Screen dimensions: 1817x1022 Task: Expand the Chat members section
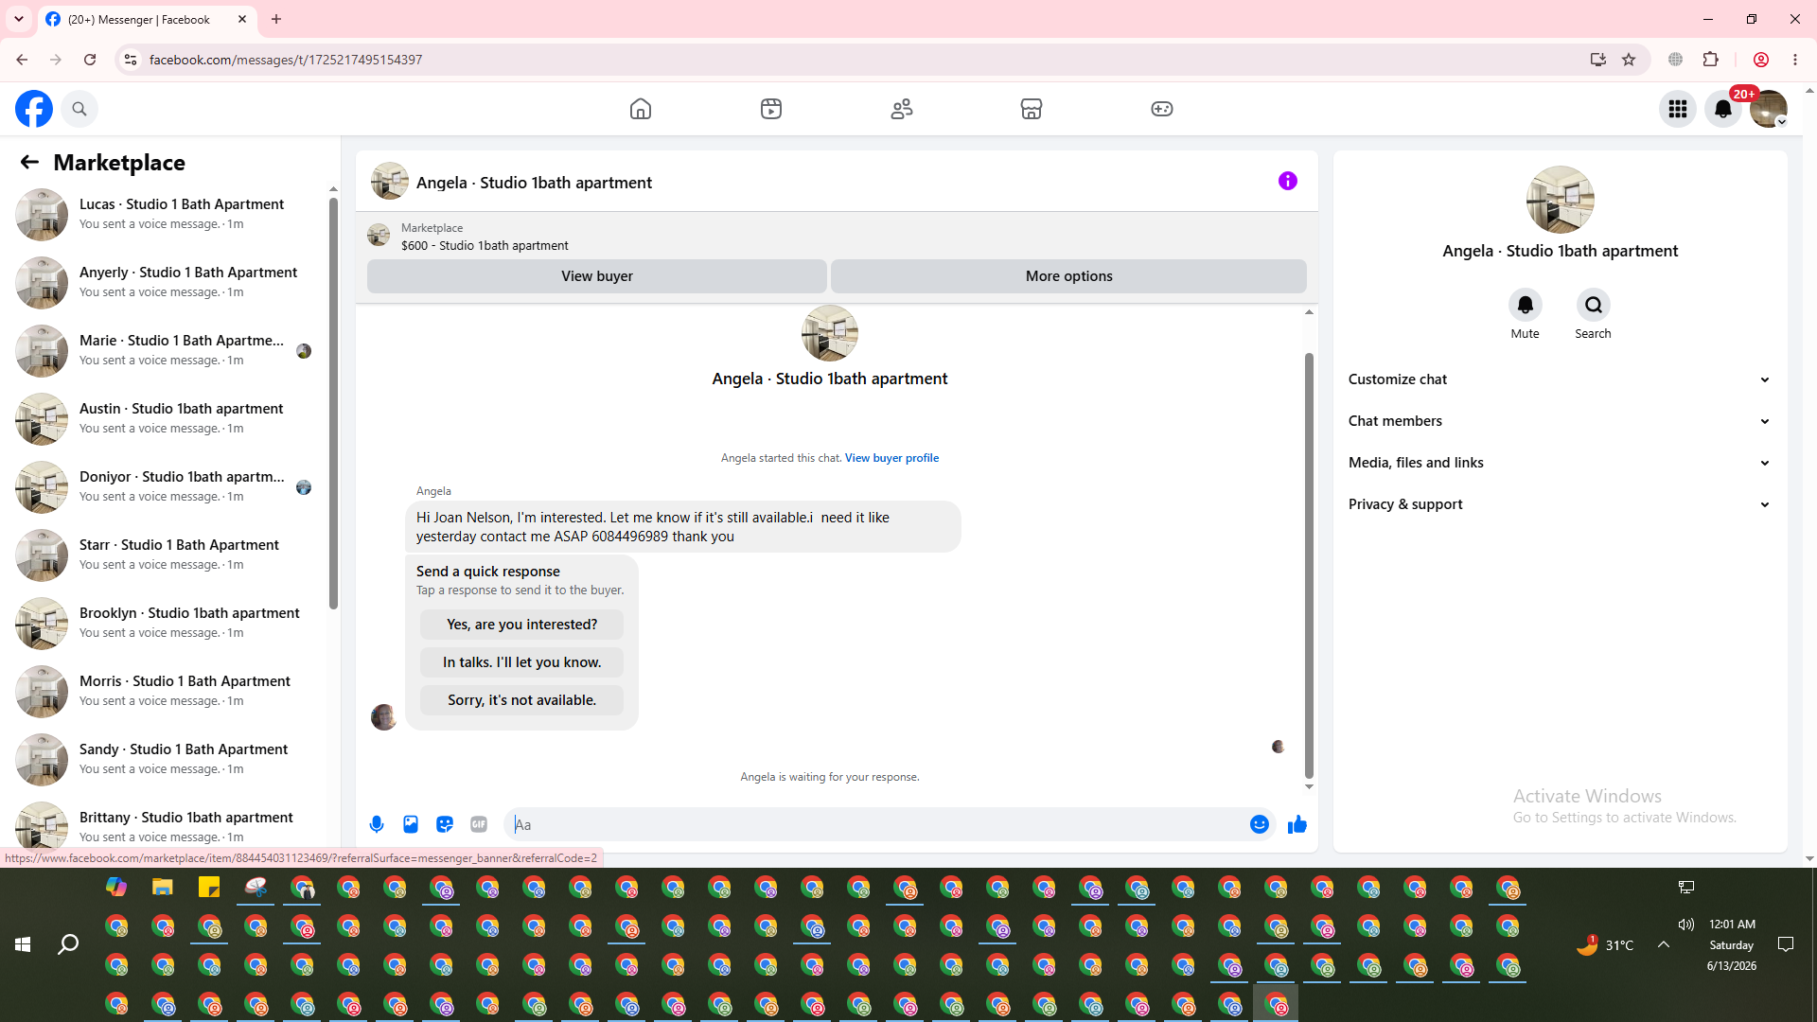1560,421
